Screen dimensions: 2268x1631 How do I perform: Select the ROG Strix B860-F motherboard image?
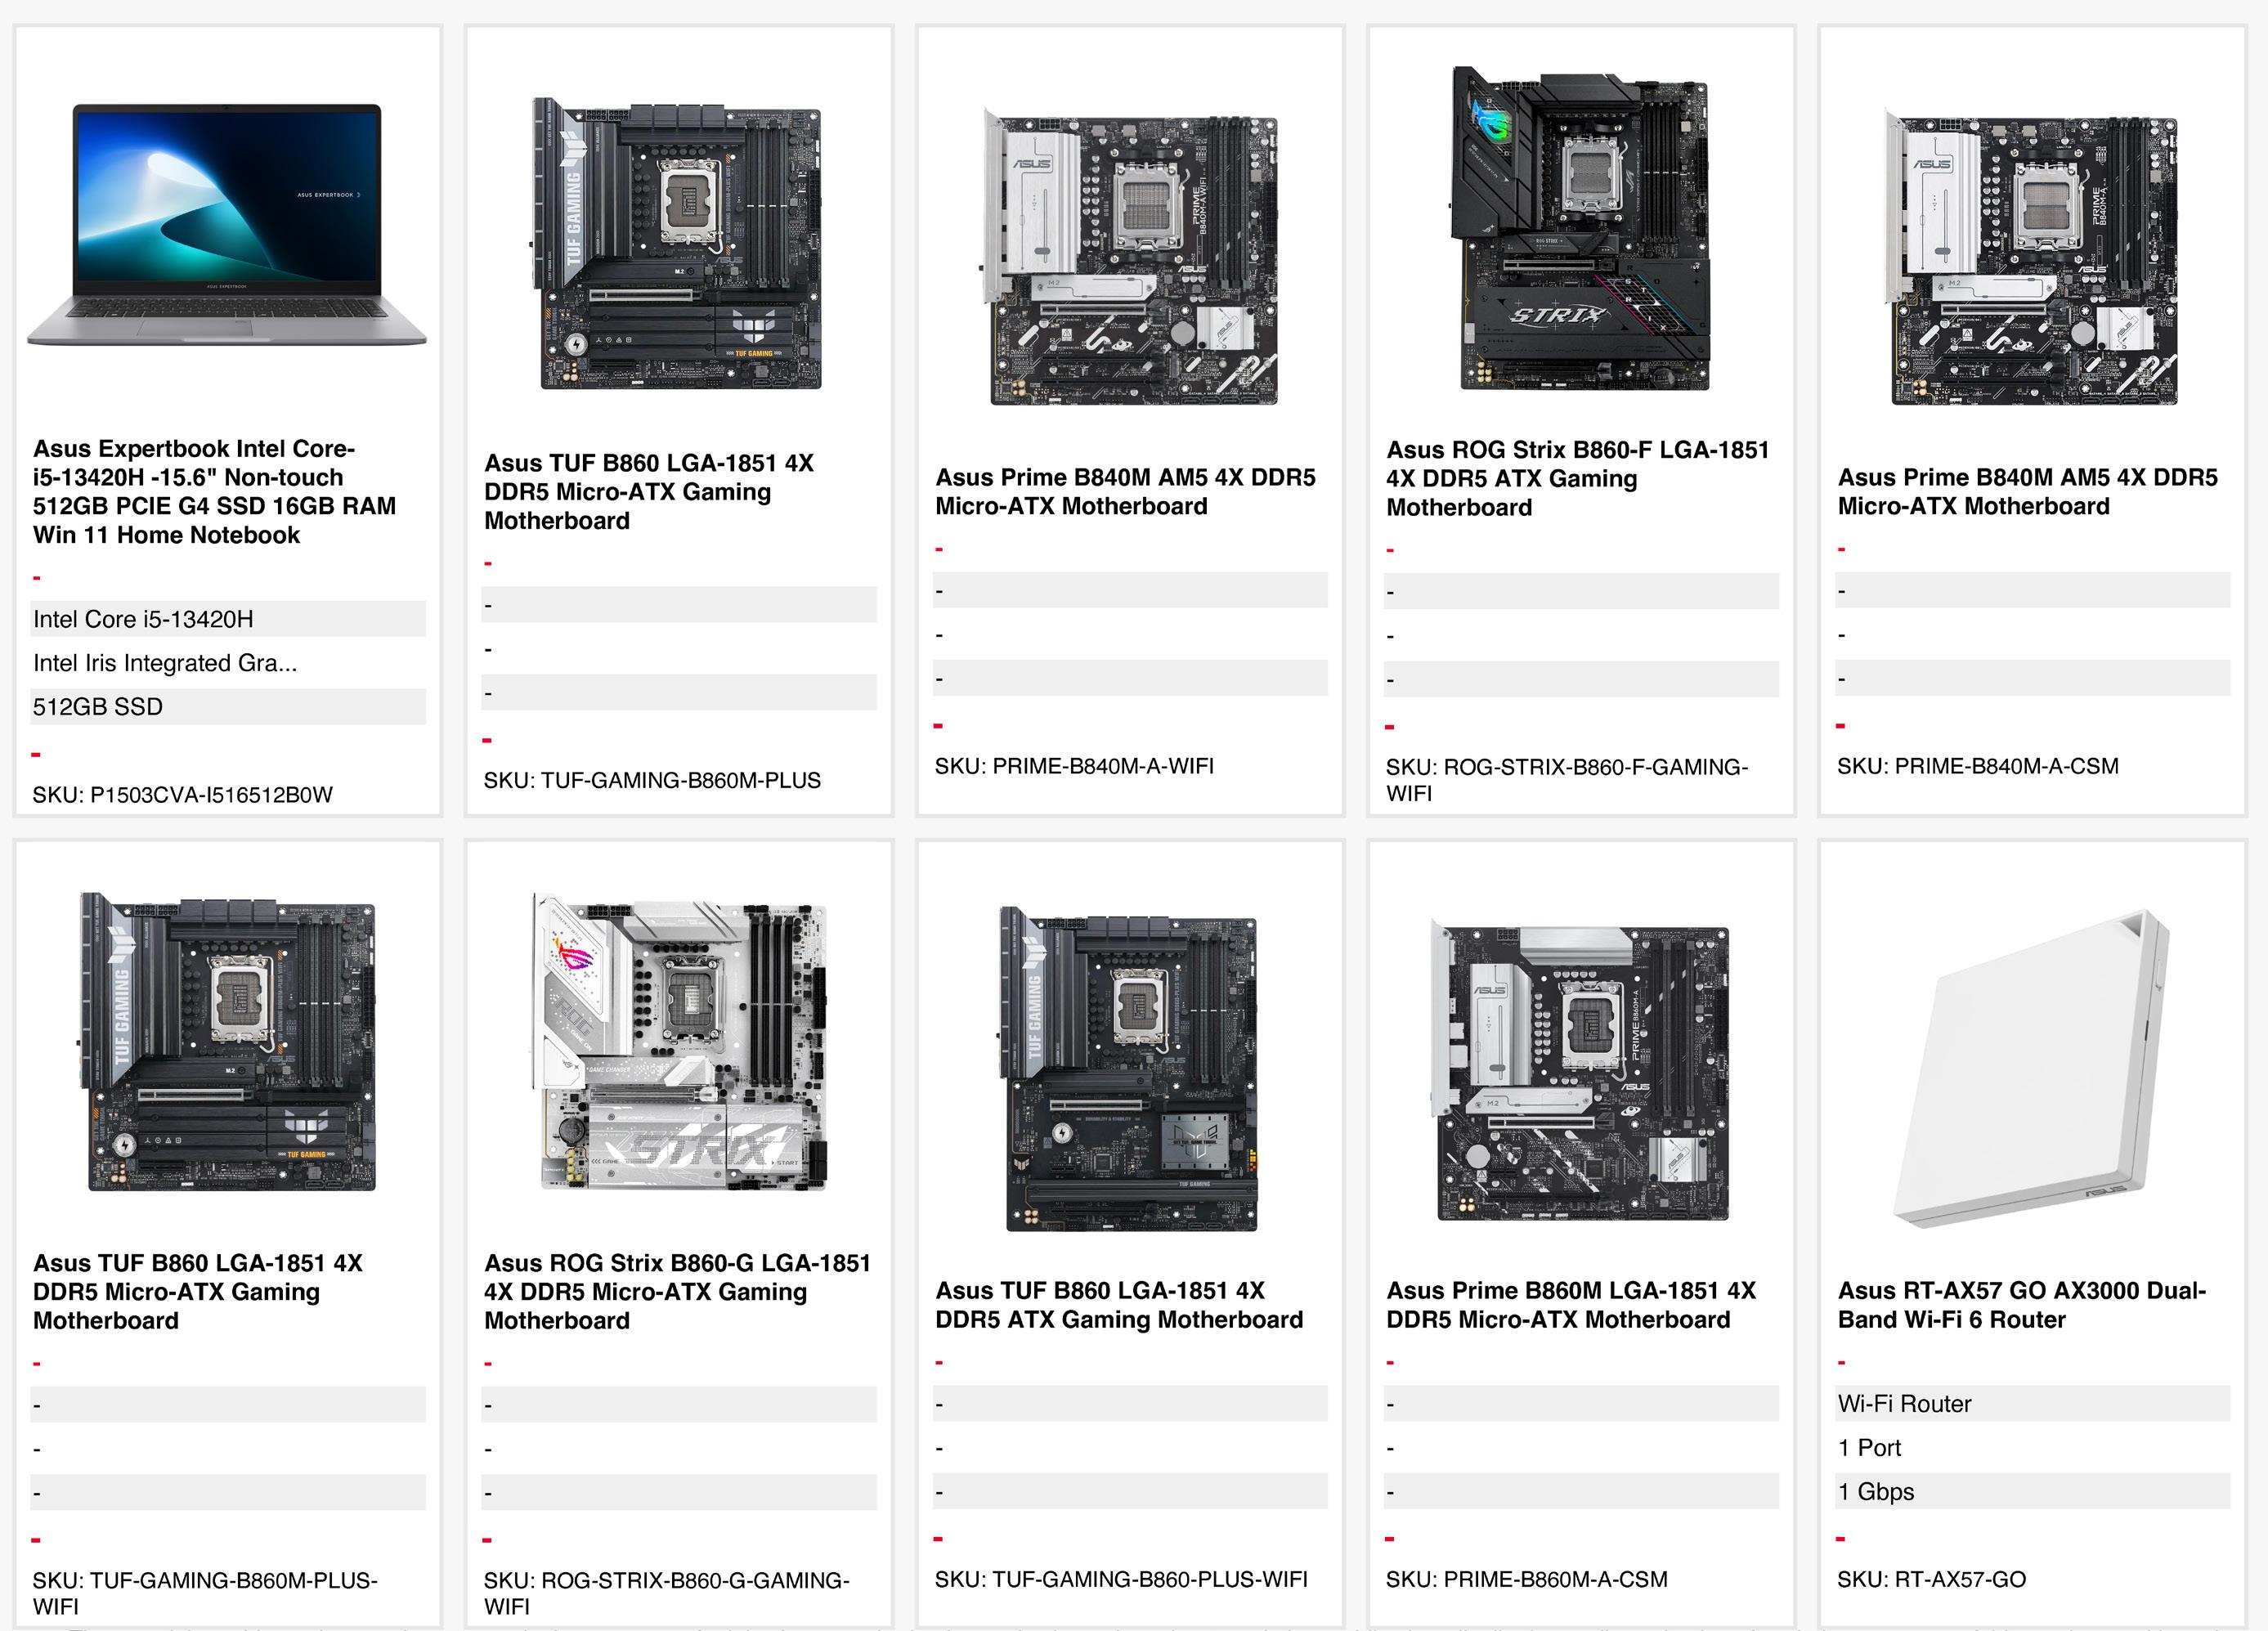(1580, 229)
